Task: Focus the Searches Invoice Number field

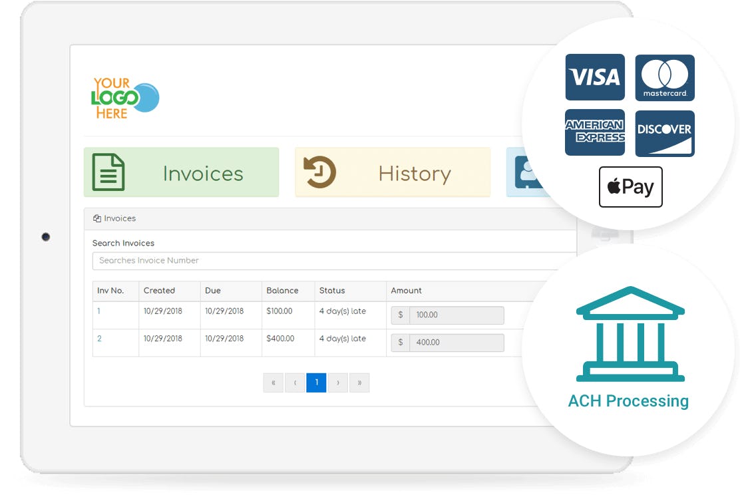Action: (335, 261)
